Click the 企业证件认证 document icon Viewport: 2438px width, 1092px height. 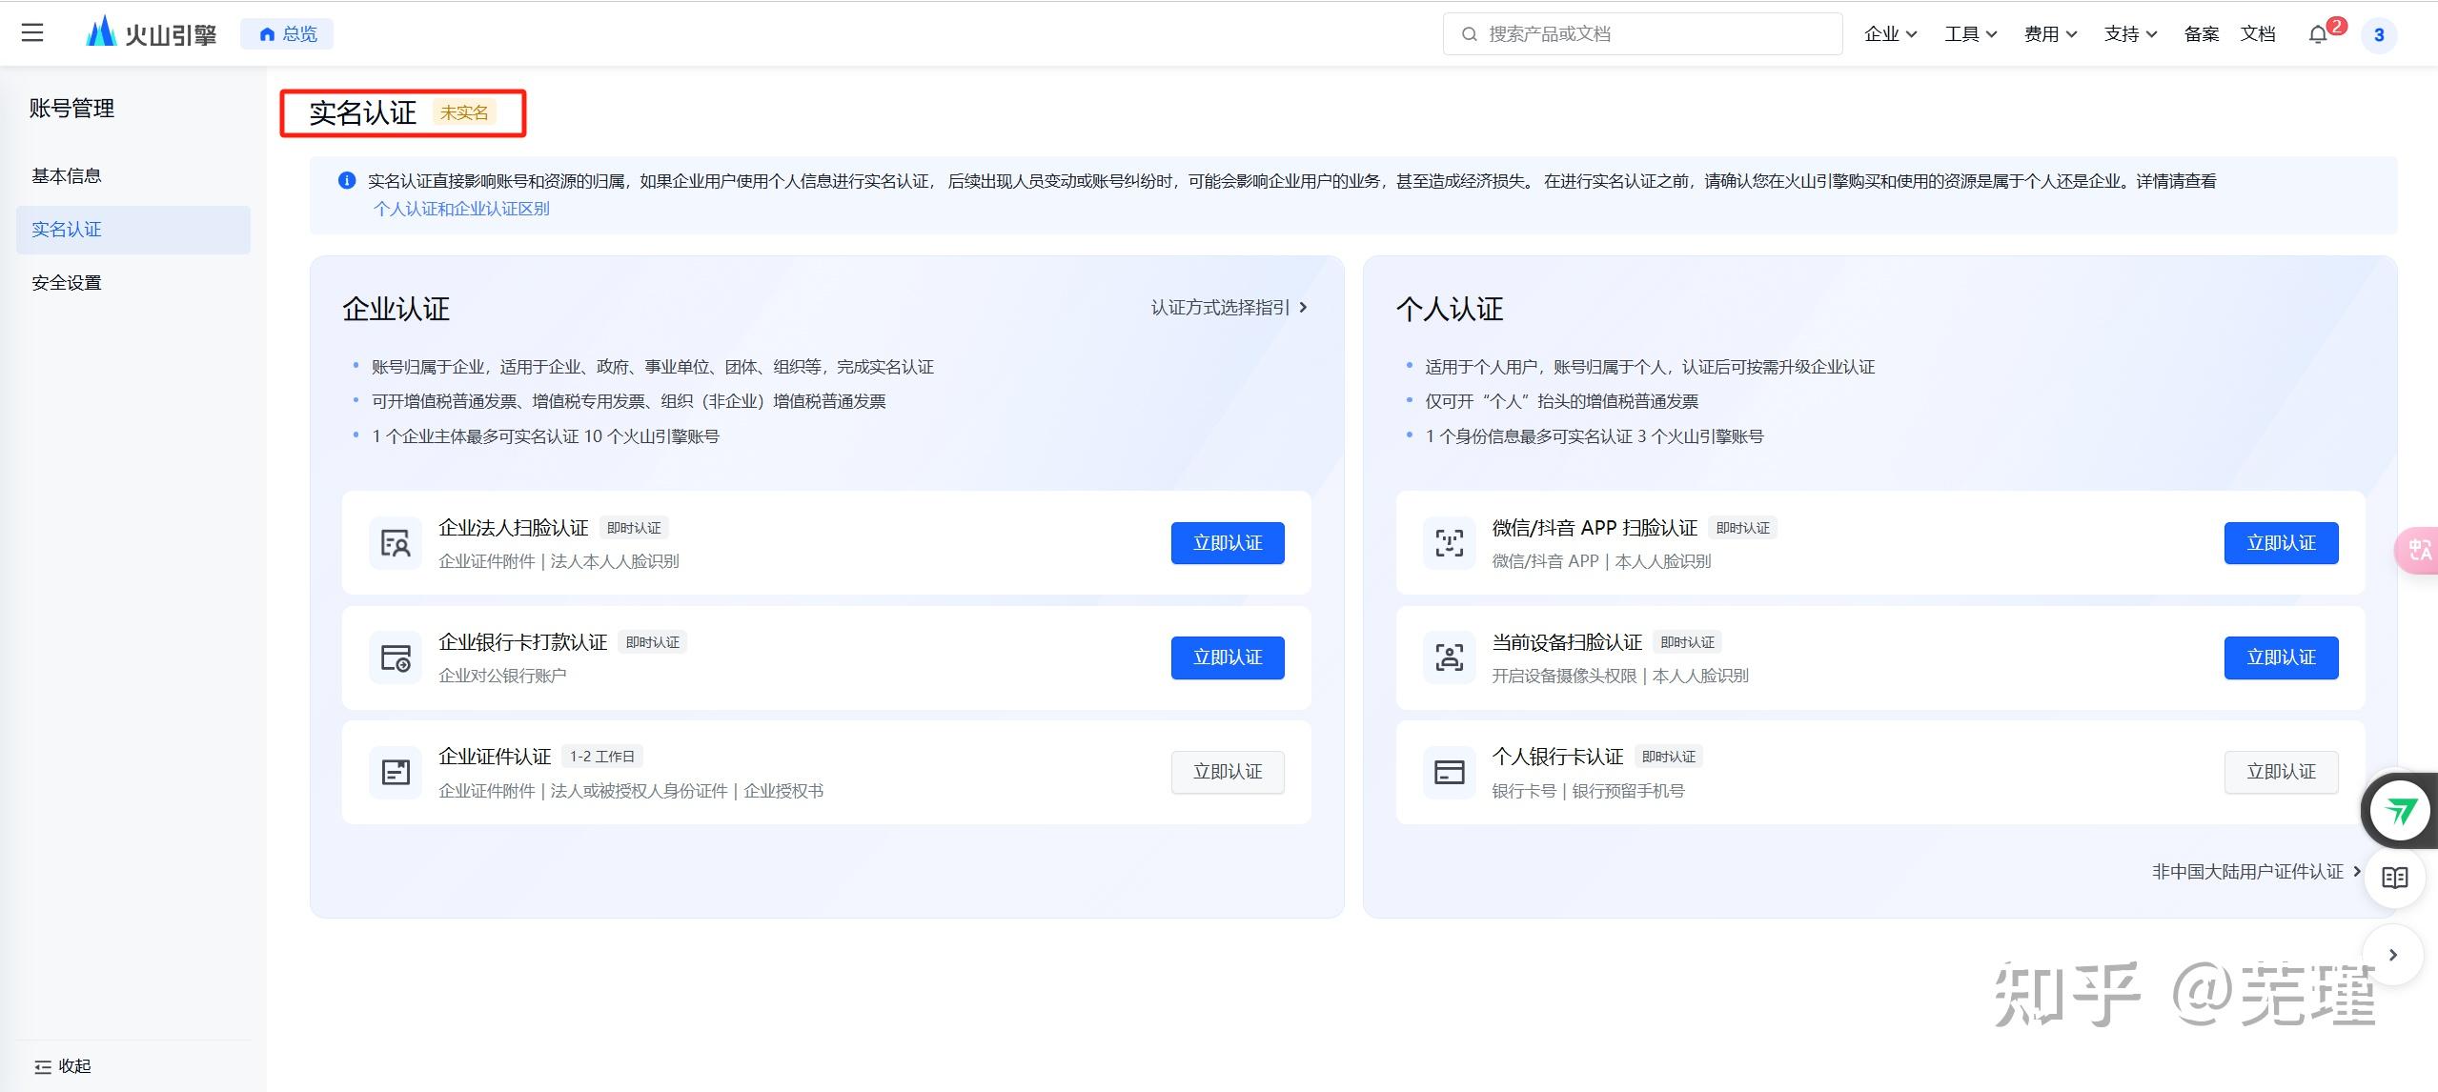pos(395,772)
